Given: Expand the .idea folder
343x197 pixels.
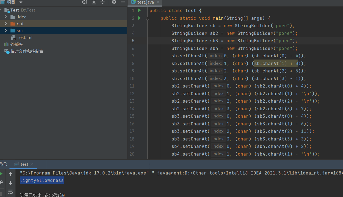Looking at the screenshot, I should coord(6,17).
